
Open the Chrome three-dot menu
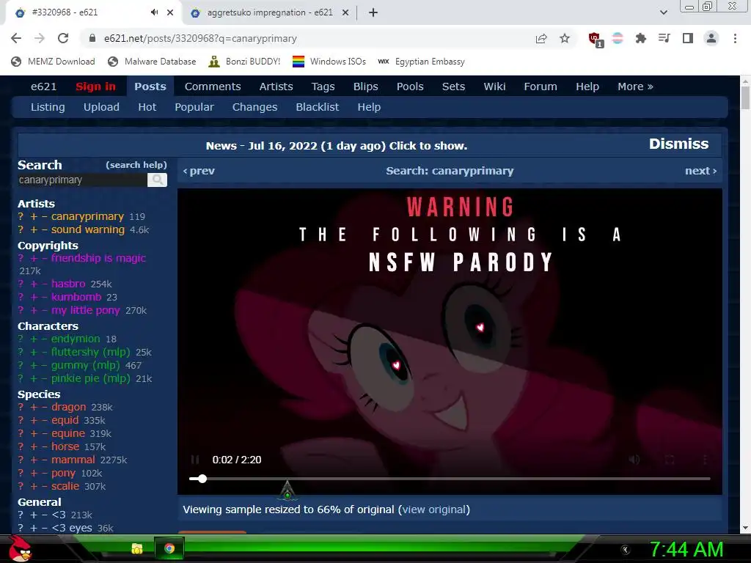coord(735,38)
